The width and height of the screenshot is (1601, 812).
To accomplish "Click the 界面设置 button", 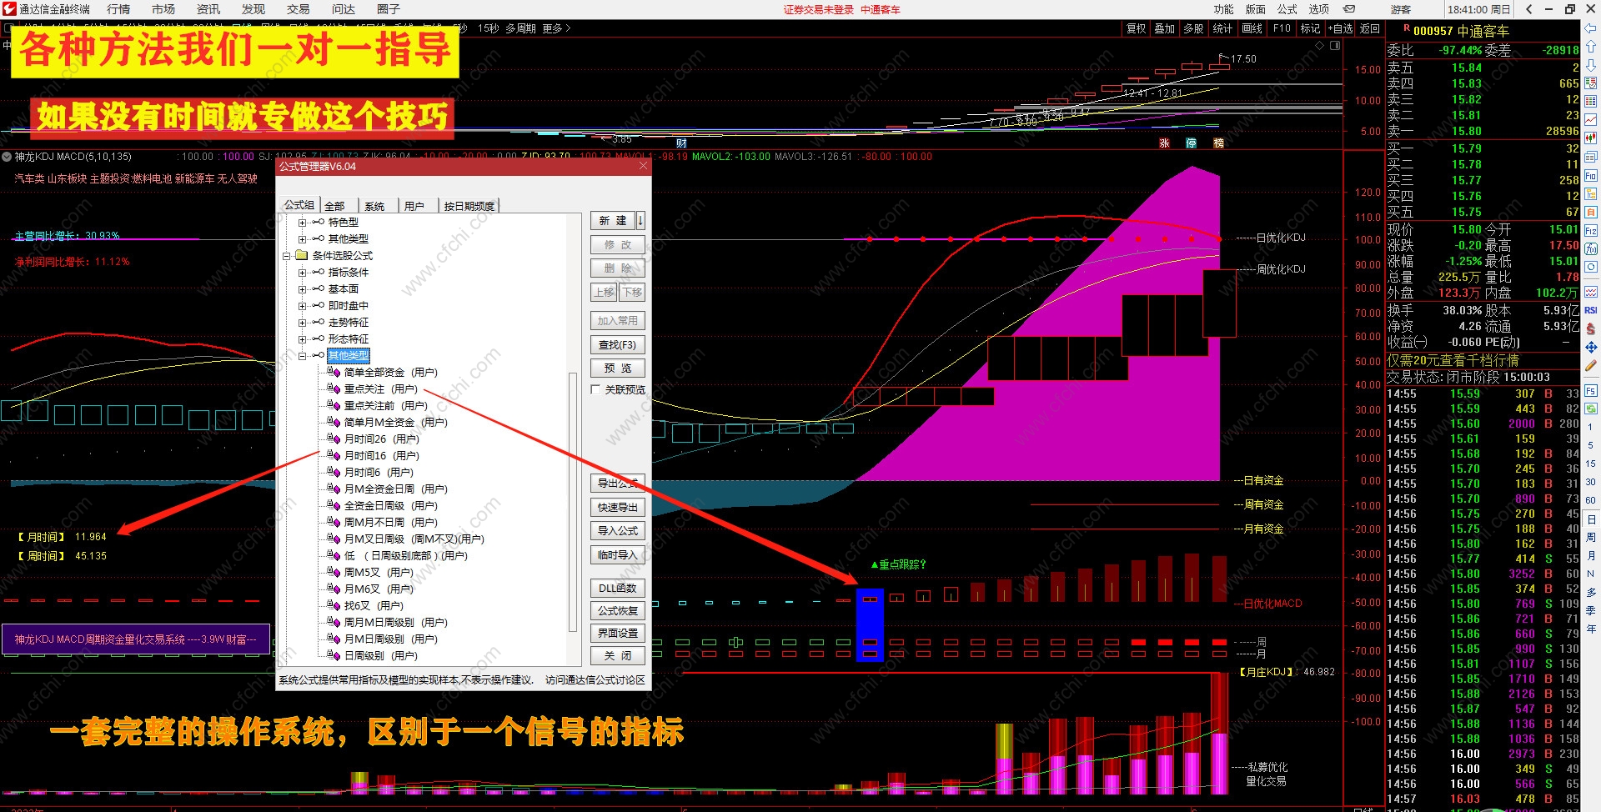I will click(618, 634).
